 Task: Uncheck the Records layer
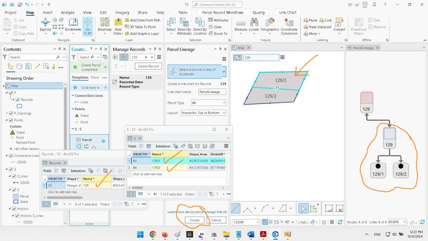18,100
